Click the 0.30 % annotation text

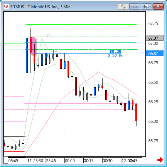[115, 55]
